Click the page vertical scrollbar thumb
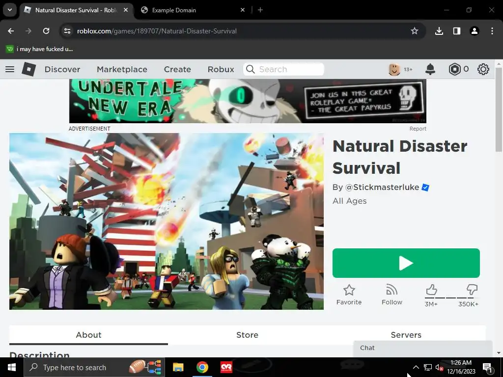Screen dimensions: 503x377 click(499, 109)
